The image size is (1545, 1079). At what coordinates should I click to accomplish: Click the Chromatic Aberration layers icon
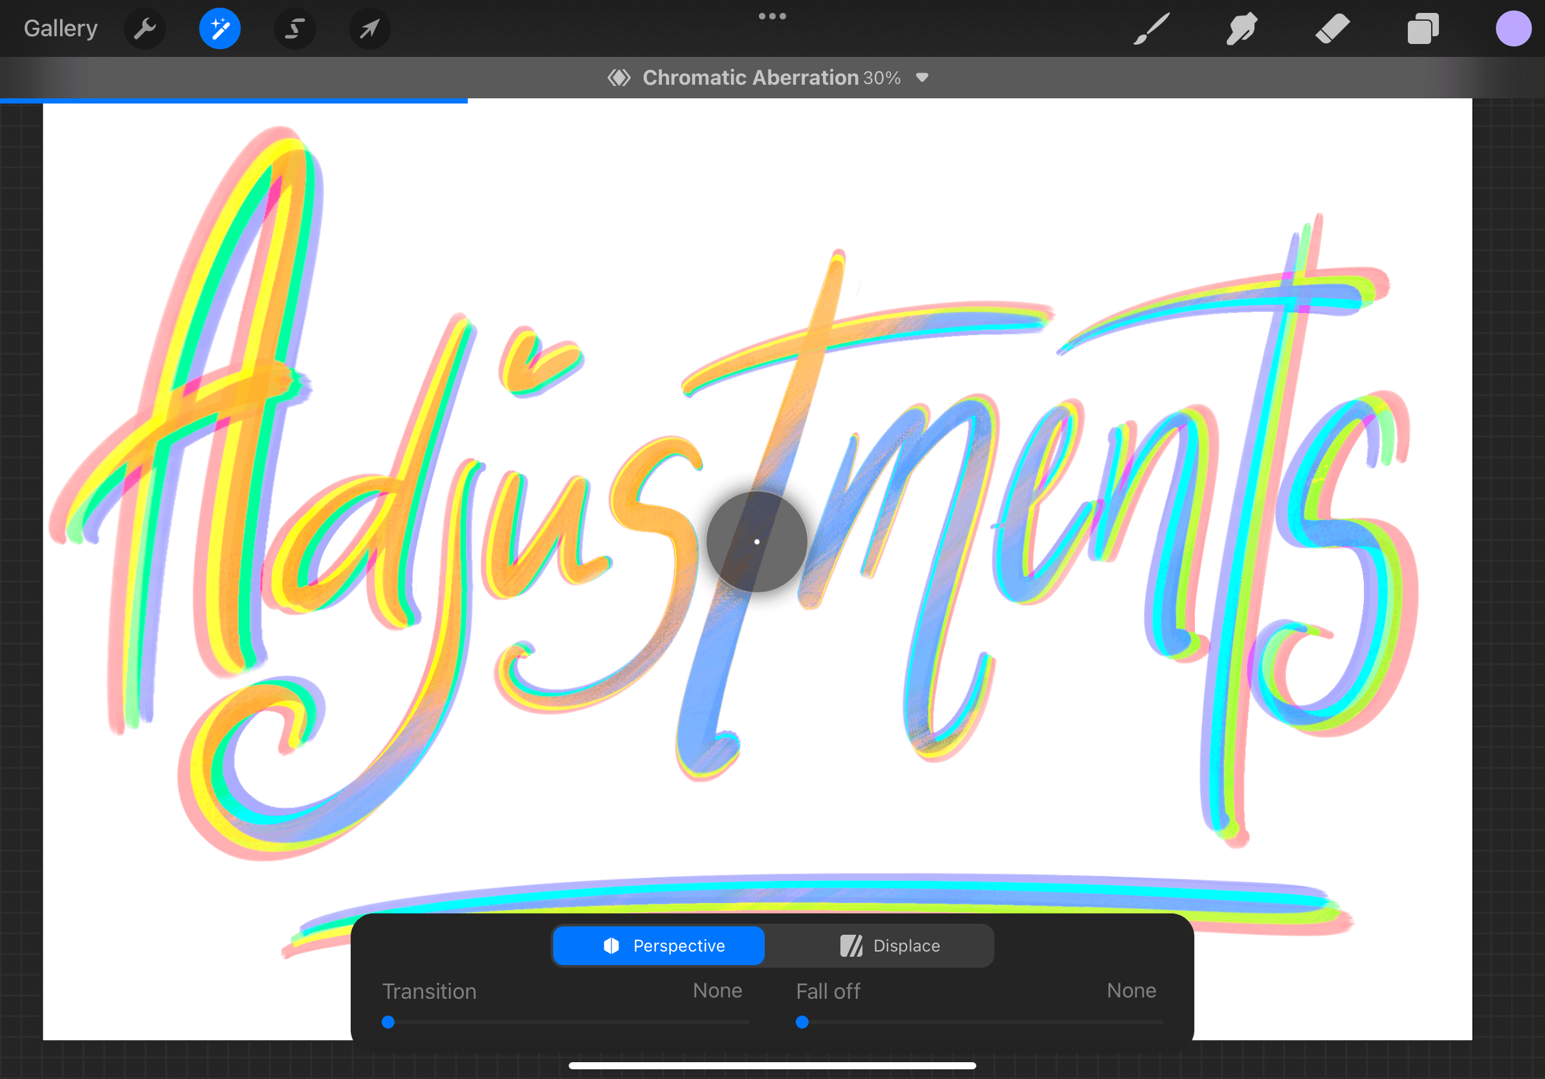619,78
